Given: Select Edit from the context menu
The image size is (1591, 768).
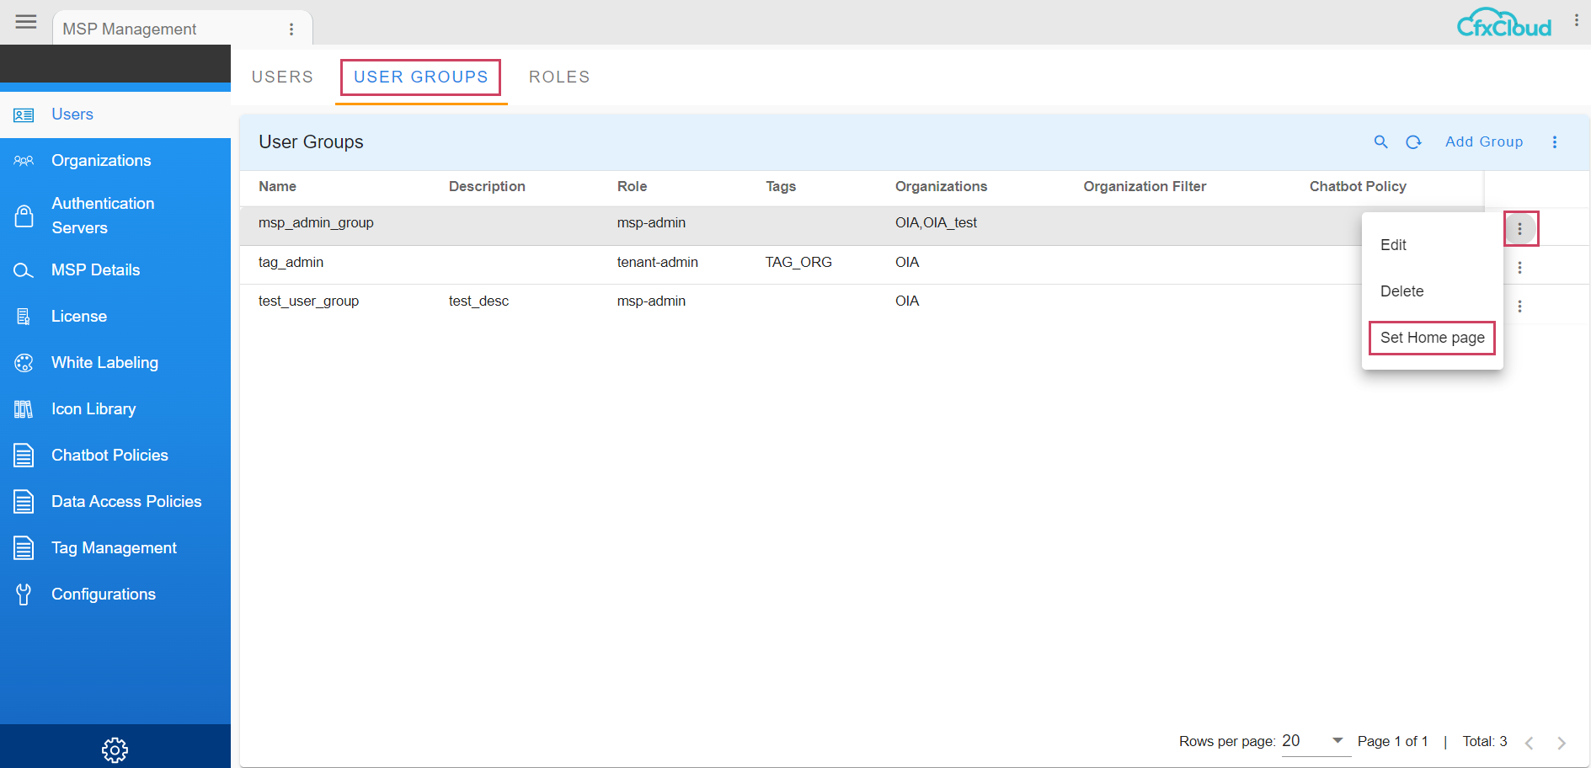Looking at the screenshot, I should (x=1394, y=245).
